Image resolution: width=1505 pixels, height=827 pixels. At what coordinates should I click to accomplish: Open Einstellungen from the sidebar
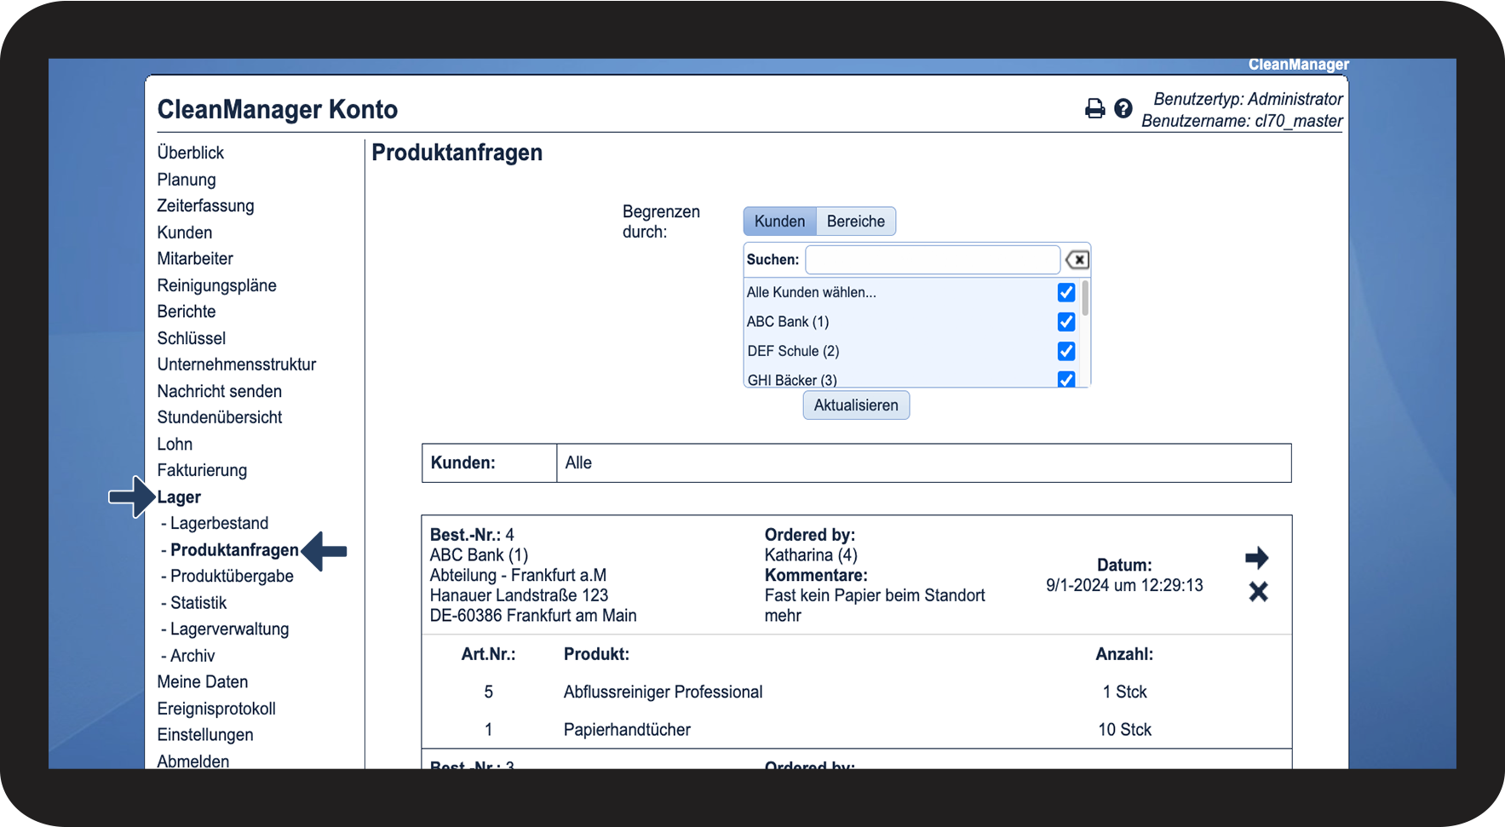[205, 735]
